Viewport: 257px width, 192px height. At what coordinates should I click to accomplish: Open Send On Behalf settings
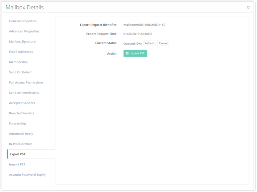point(20,72)
